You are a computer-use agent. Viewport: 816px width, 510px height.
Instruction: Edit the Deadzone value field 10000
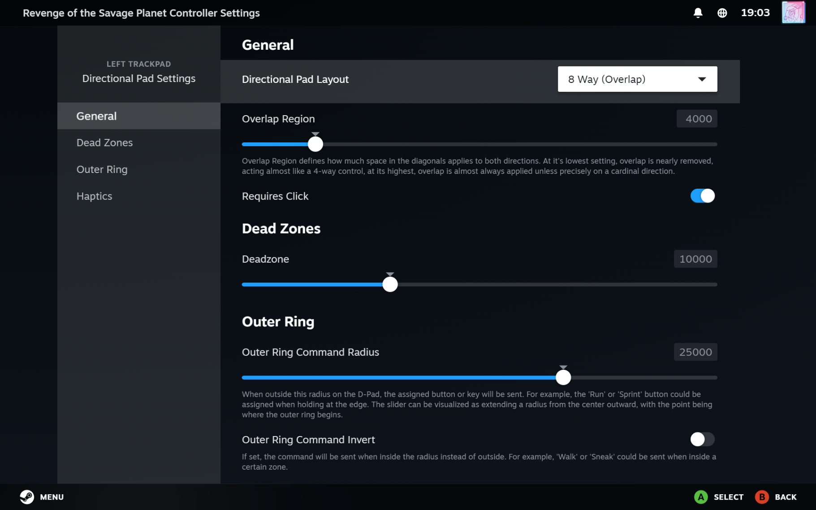click(x=695, y=259)
